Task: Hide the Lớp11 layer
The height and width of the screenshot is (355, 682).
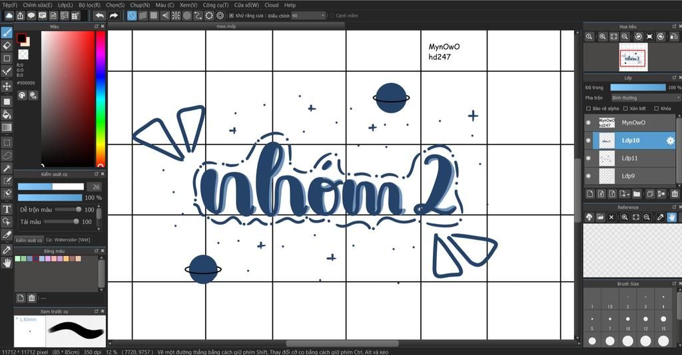Action: point(589,158)
